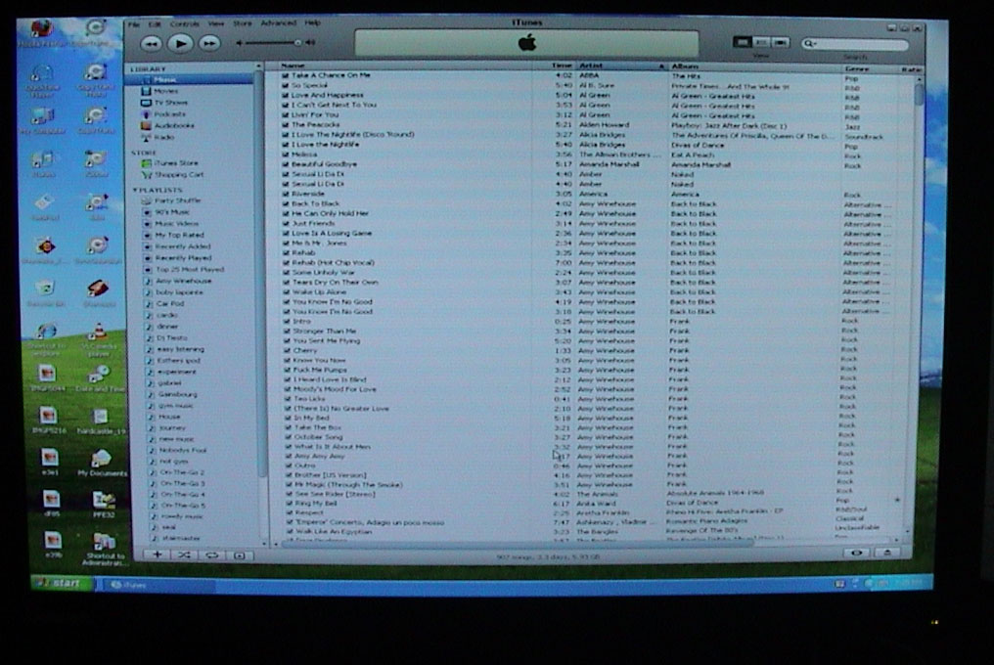
Task: Uncheck the Rehab (Hot Chip Vocal) checkbox
Action: (x=287, y=262)
